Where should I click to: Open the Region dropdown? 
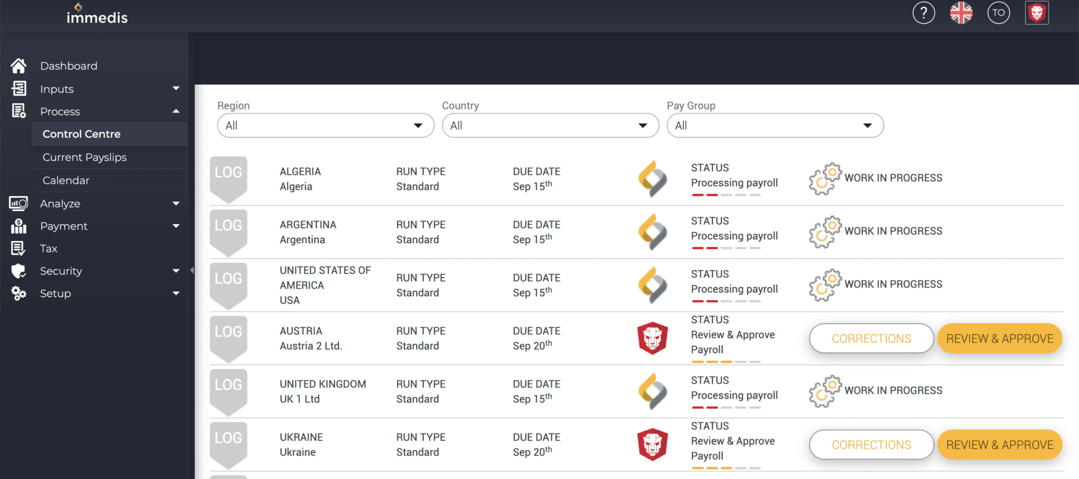point(325,125)
